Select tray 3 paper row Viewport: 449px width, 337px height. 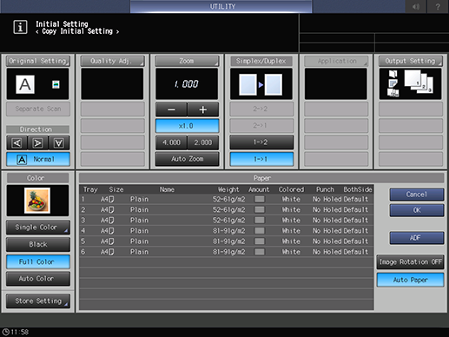pos(227,221)
